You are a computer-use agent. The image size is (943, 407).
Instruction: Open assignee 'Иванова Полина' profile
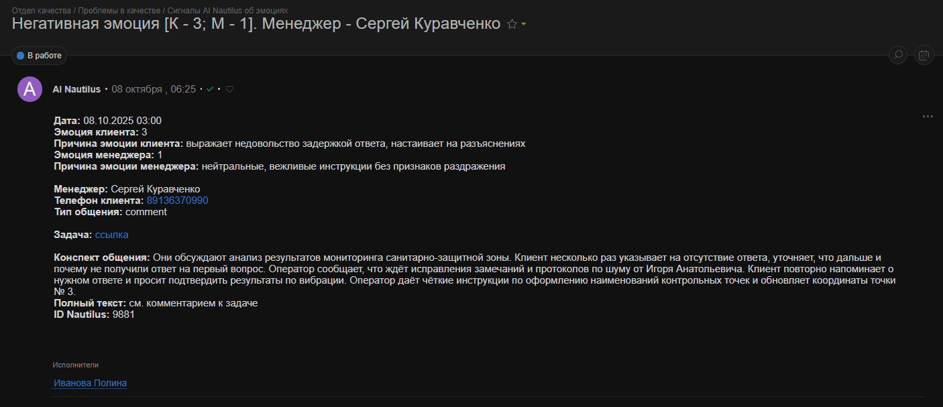coord(89,382)
